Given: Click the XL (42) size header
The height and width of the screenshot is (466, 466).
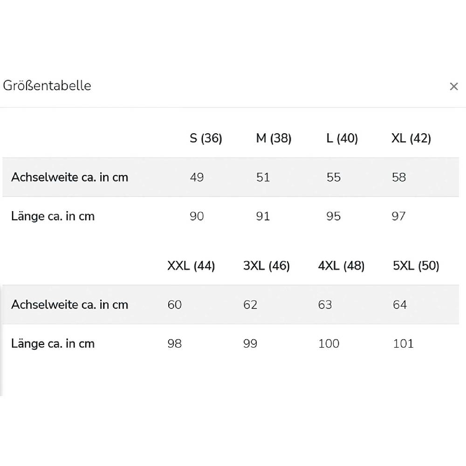Looking at the screenshot, I should (x=411, y=138).
